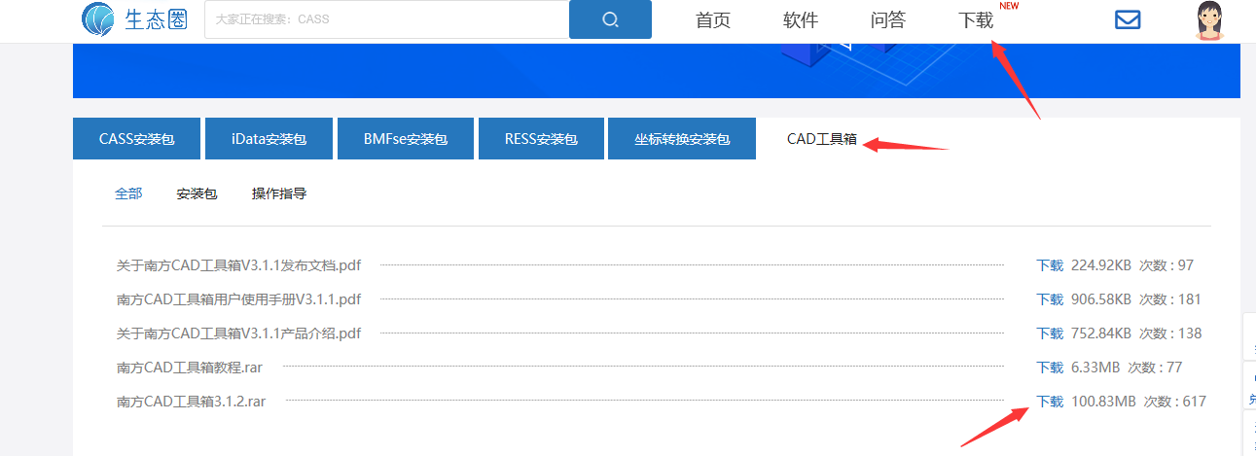Select the RESS安装包 tab
This screenshot has width=1256, height=456.
click(541, 139)
